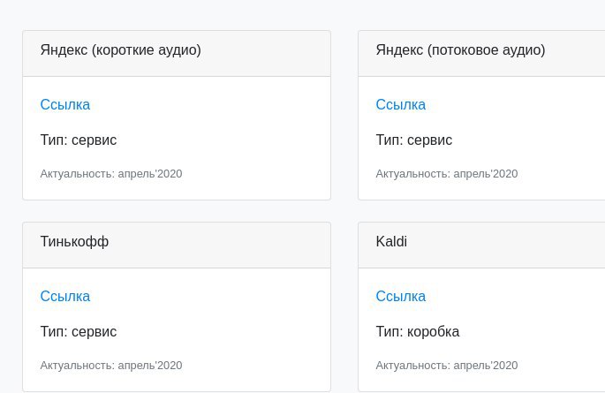The image size is (605, 393).
Task: Open the Ссылка link in Яндекс (короткие аудио) card
Action: click(65, 104)
